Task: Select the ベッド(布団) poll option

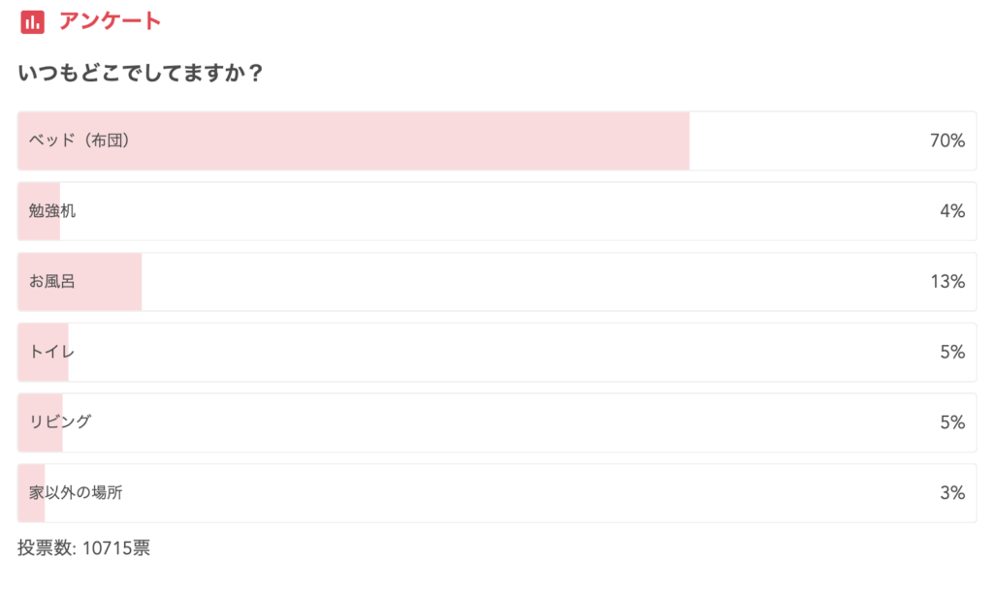Action: (x=497, y=140)
